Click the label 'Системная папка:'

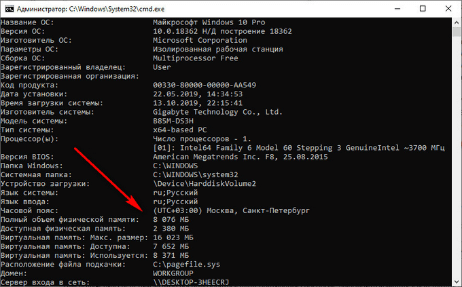click(36, 175)
